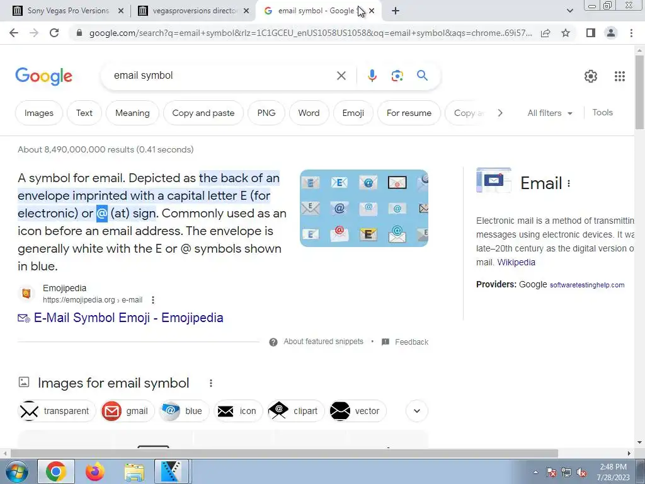Send Feedback on the featured snippet
Screen dimensions: 645x484
pos(411,342)
